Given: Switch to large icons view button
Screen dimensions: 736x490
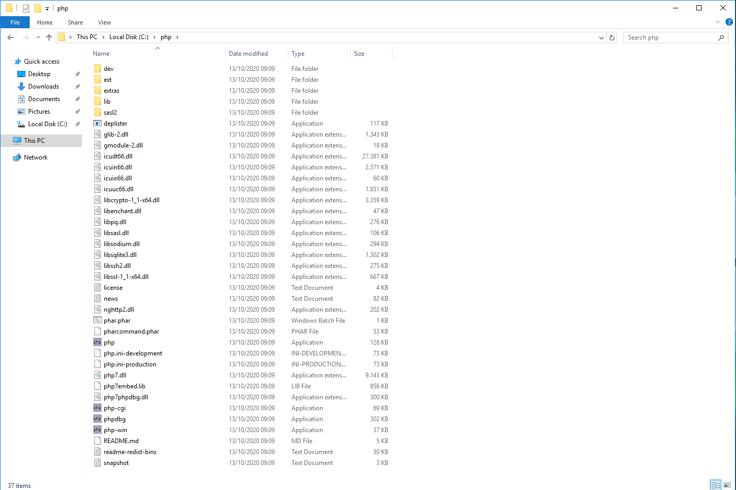Looking at the screenshot, I should click(x=727, y=485).
